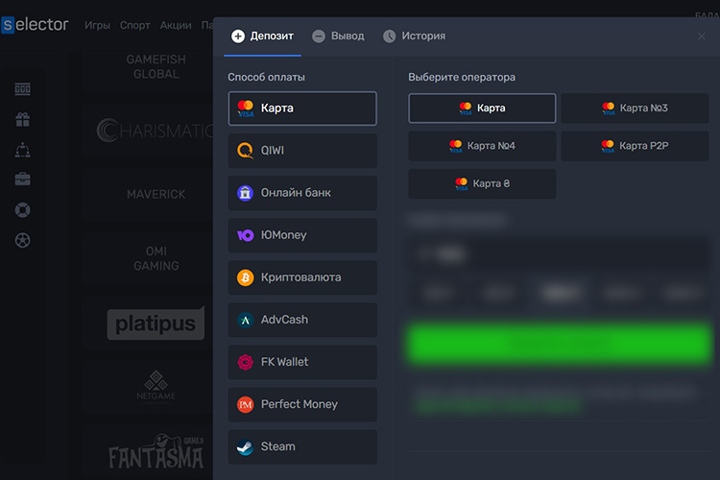The width and height of the screenshot is (720, 480).
Task: Click the Platipus provider thumbnail
Action: coord(156,324)
